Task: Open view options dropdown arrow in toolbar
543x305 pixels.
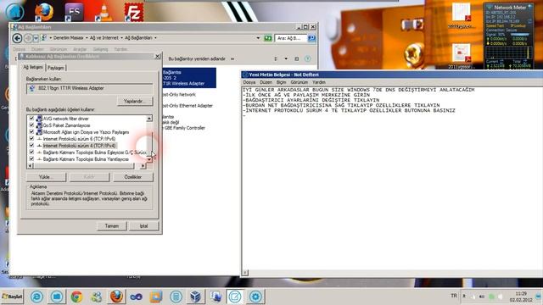Action: pos(286,58)
